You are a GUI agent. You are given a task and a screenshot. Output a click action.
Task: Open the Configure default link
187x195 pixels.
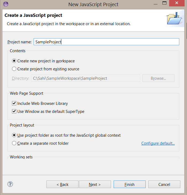pos(158,143)
